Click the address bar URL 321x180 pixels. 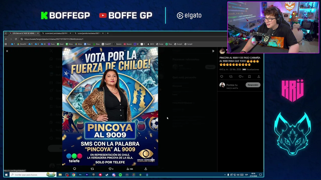54,39
